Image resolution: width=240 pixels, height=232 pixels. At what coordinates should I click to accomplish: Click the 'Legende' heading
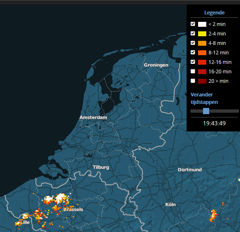point(214,13)
